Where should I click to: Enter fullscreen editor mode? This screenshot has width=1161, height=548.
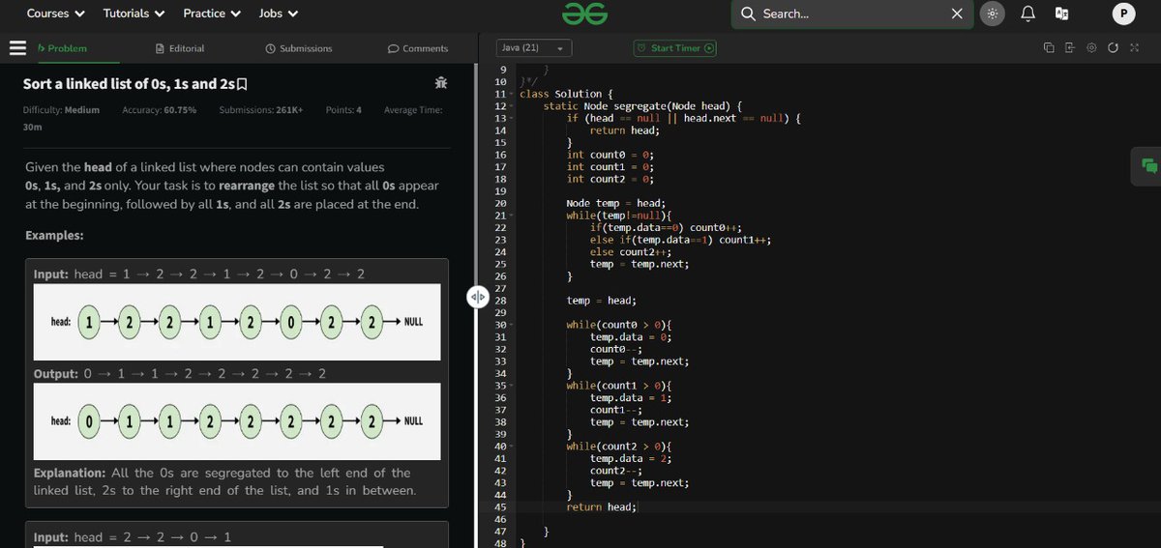1134,48
